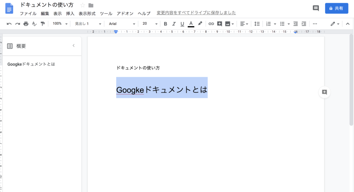Open the 表示形式 menu
Viewport: 354px width, 192px height.
[x=87, y=13]
